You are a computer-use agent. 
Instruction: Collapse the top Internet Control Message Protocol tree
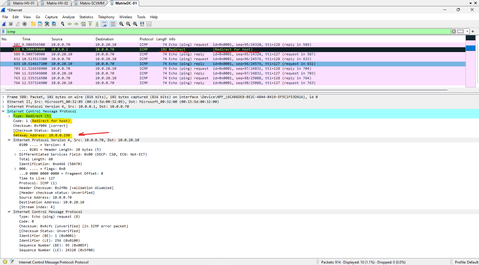[x=3, y=111]
